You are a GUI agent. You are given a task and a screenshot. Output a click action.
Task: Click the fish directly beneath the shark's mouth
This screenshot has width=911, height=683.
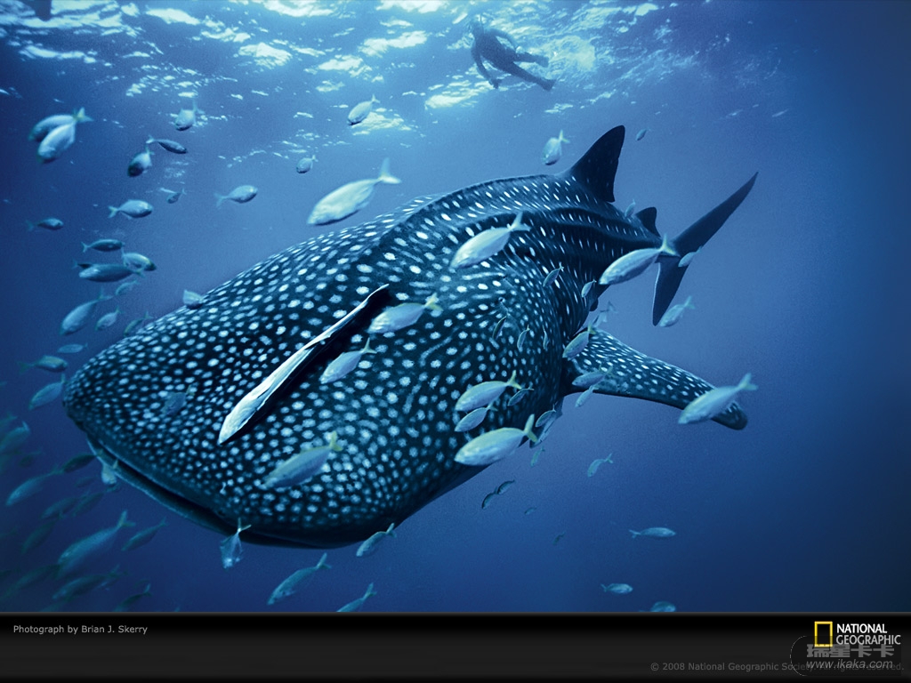tap(233, 546)
